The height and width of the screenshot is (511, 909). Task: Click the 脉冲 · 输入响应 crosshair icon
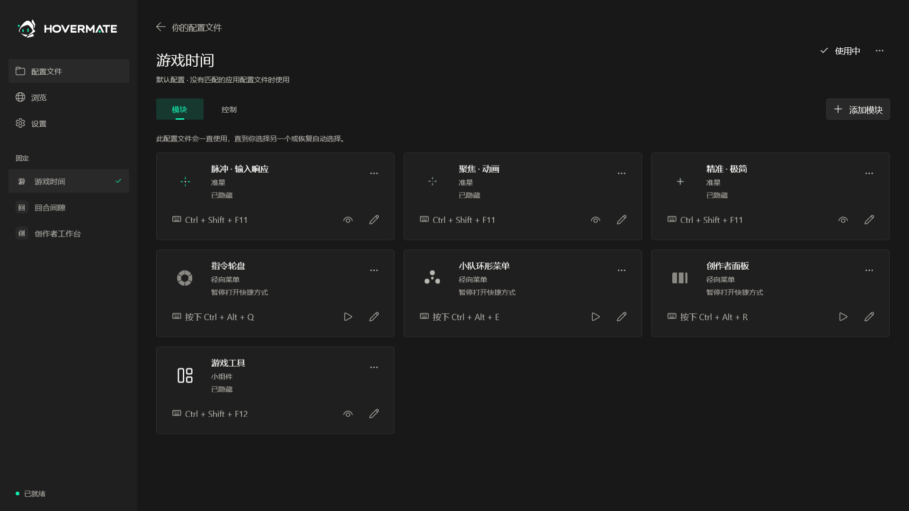tap(185, 182)
